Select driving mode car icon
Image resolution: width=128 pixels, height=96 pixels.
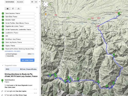point(7,8)
